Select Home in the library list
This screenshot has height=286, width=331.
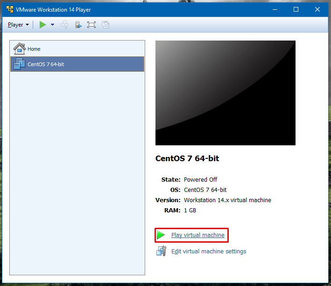pos(77,49)
